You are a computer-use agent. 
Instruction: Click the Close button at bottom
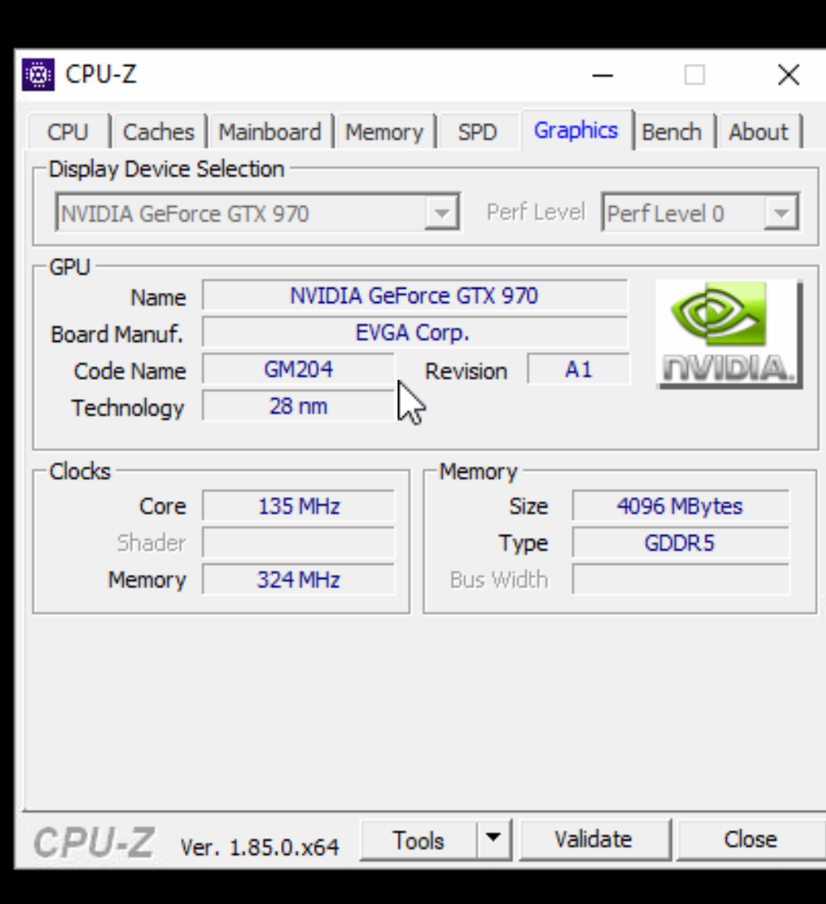point(751,840)
